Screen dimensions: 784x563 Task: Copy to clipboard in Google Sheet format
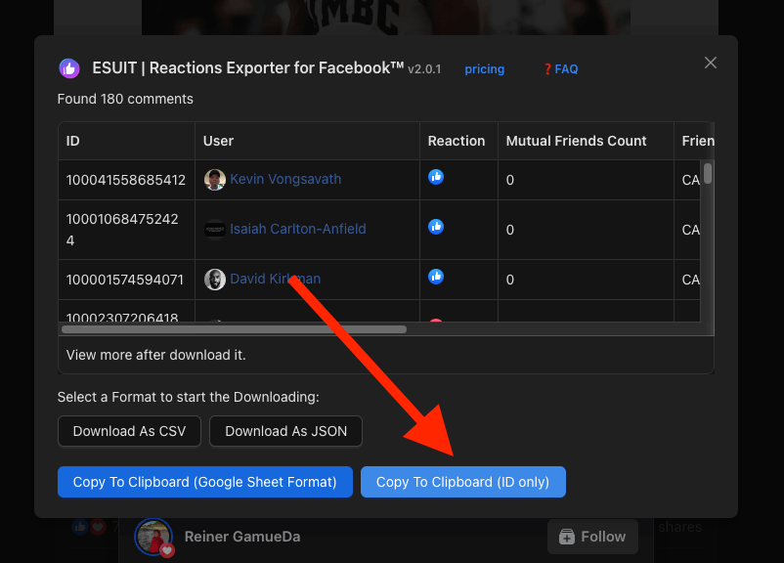[205, 482]
